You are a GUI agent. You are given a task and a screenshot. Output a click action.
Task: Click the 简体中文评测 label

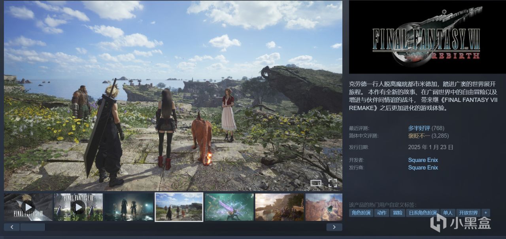tap(364, 136)
